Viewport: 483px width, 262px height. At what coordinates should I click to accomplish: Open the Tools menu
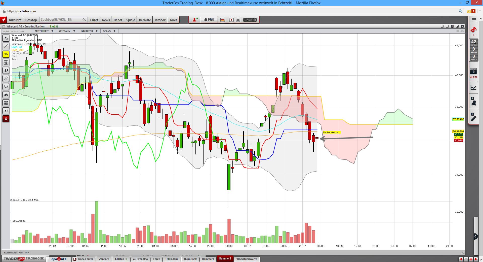[173, 20]
